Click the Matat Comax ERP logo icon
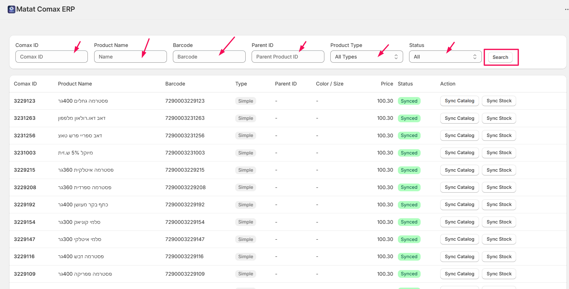The width and height of the screenshot is (569, 289). click(x=12, y=9)
